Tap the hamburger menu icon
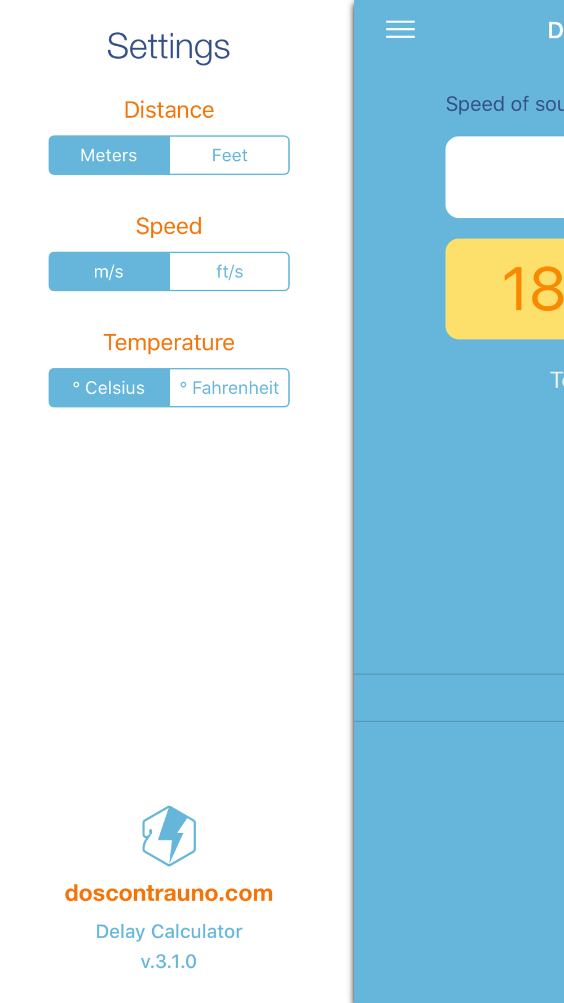This screenshot has width=564, height=1003. coord(400,29)
